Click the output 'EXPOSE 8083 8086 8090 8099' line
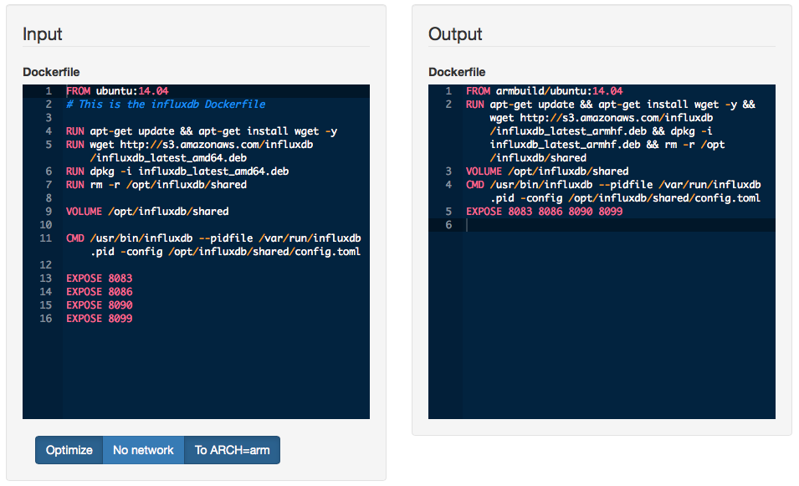This screenshot has width=799, height=486. pos(544,212)
